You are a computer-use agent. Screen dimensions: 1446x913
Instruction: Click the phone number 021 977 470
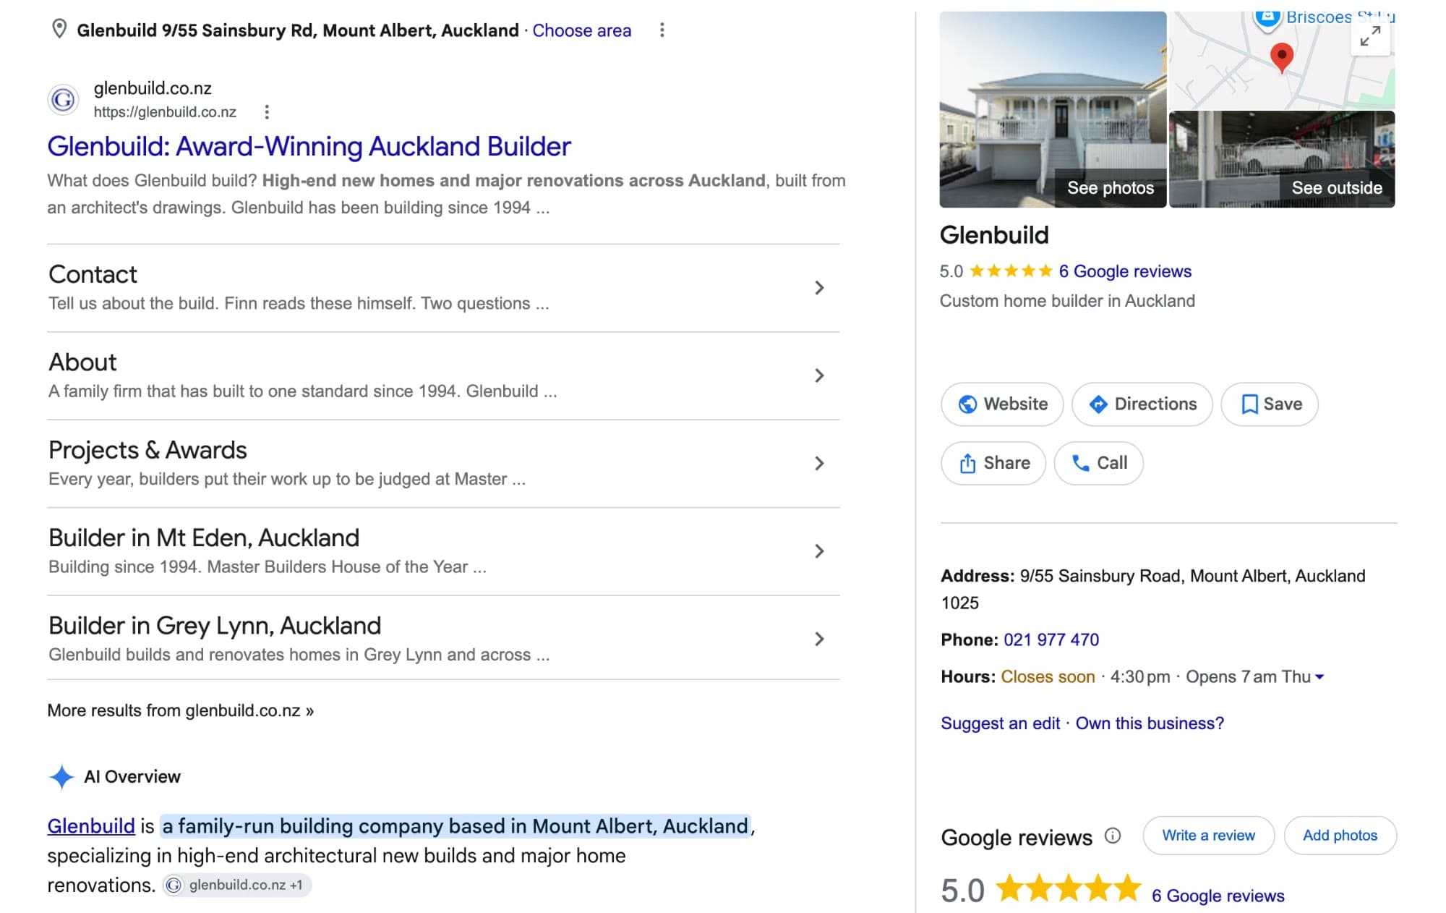pos(1051,640)
